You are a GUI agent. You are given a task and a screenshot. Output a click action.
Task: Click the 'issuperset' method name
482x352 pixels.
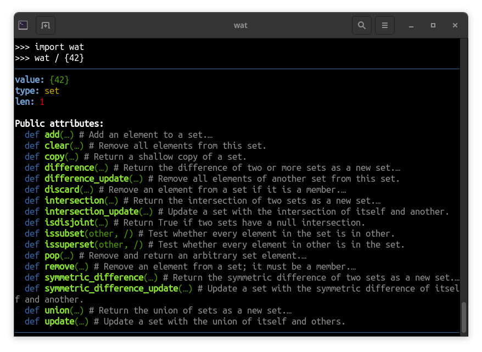click(69, 245)
